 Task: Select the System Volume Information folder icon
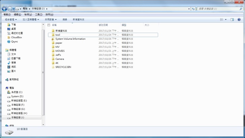point(53,39)
